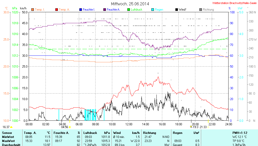Click the black Wind legend swatch
This screenshot has width=258, height=146.
tap(176, 10)
